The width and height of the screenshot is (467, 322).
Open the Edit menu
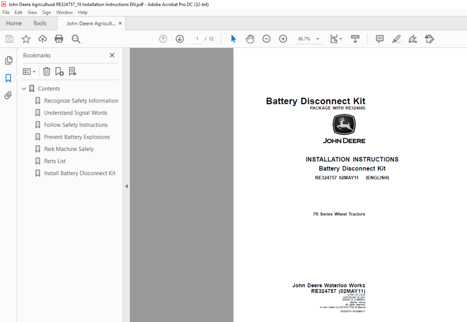pyautogui.click(x=18, y=12)
